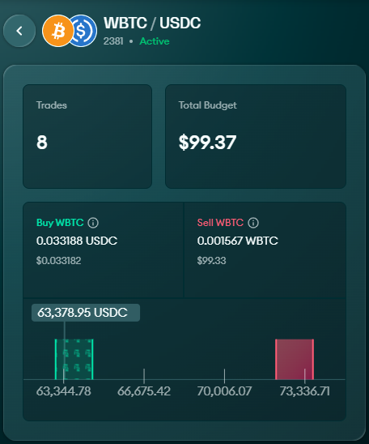Click the red sell range bar

coord(295,359)
